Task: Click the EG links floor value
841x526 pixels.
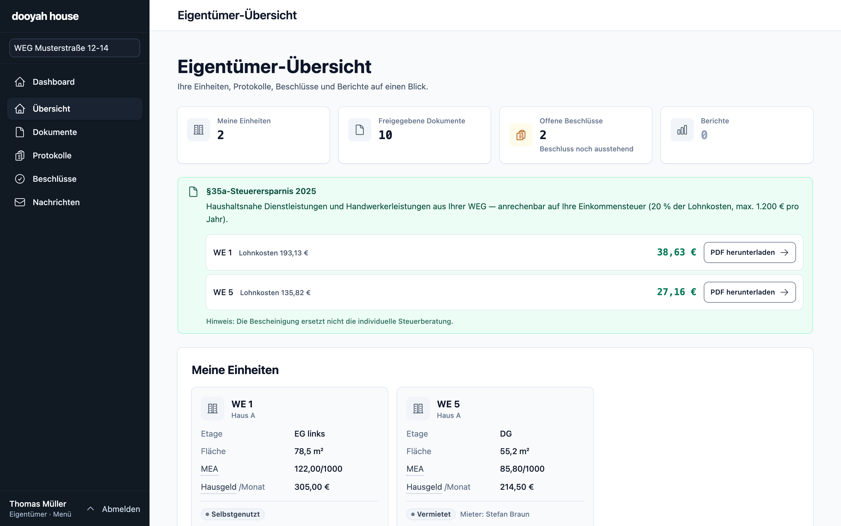Action: [x=310, y=434]
